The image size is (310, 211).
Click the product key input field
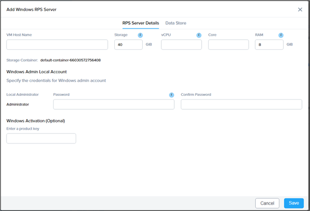[41, 138]
